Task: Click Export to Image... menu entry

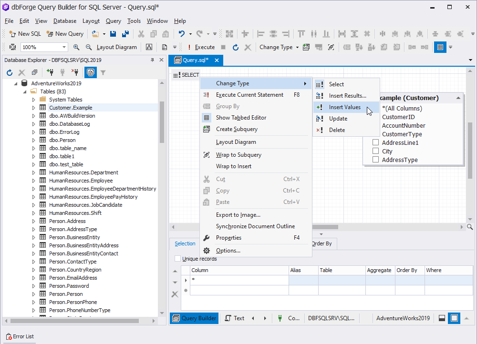Action: click(x=256, y=215)
